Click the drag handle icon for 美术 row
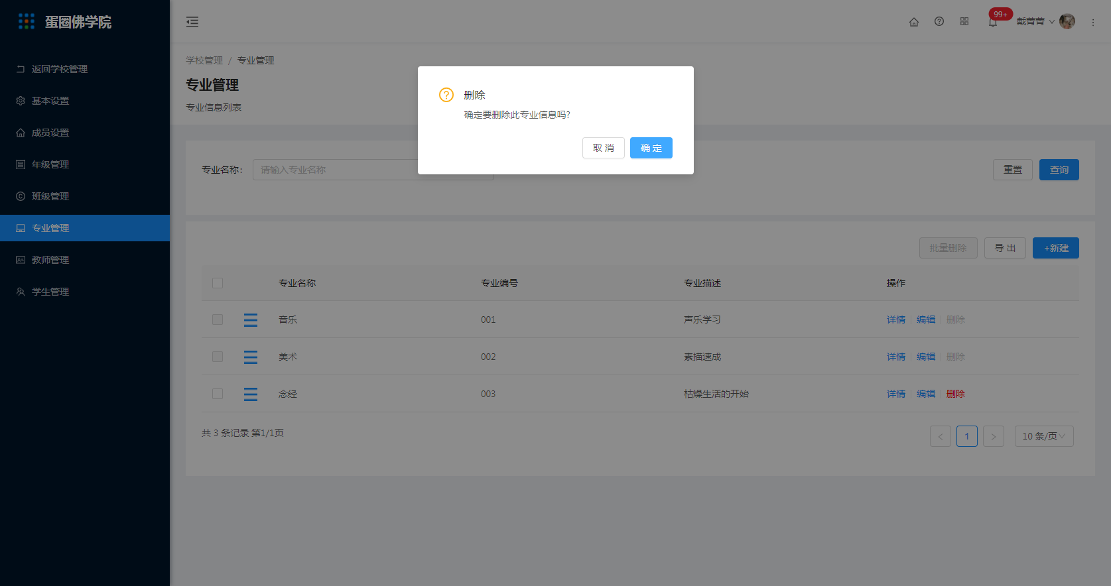 point(251,357)
